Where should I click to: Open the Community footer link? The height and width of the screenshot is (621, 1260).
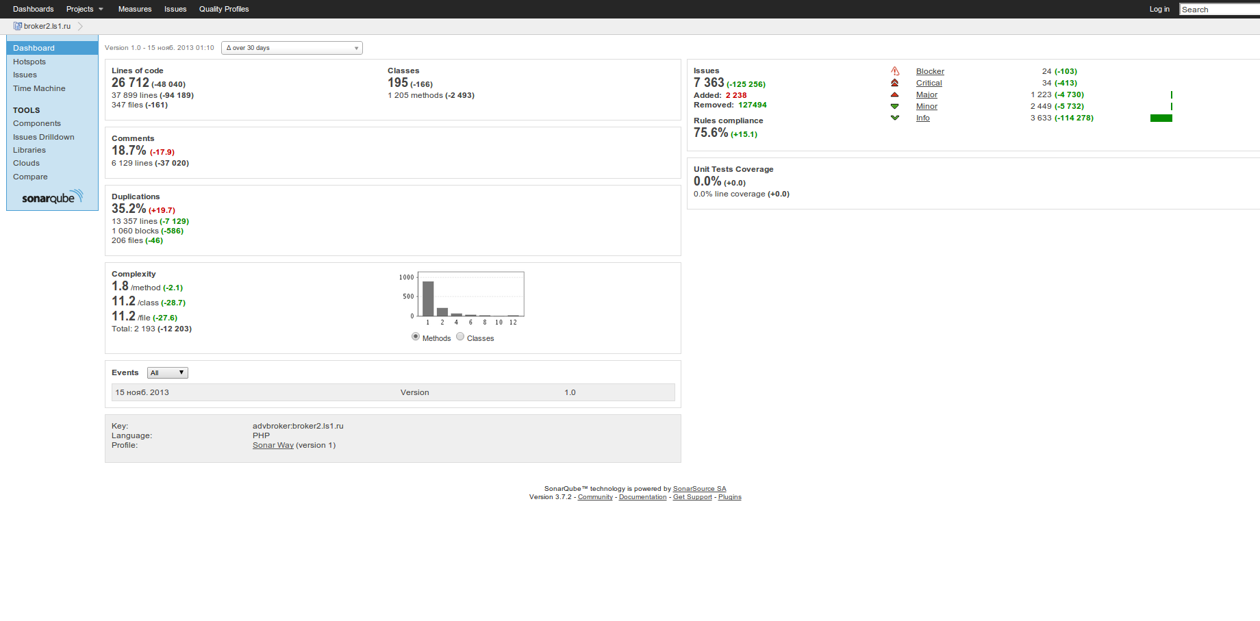point(595,497)
